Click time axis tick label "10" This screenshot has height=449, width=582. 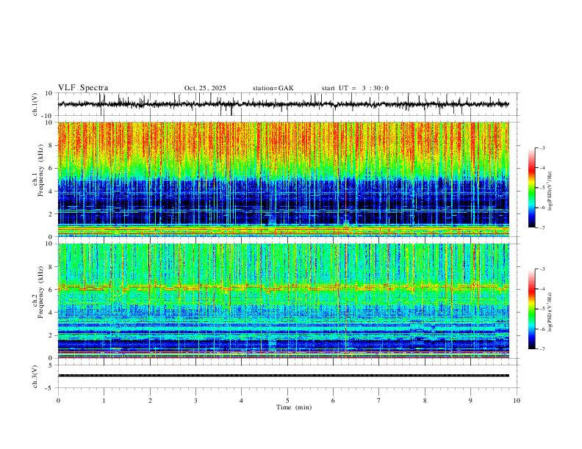point(517,401)
